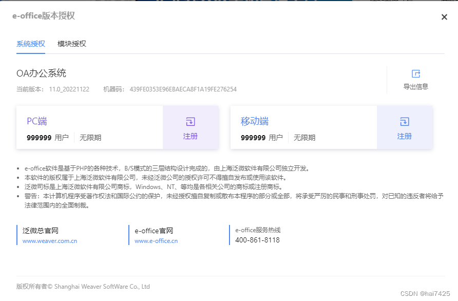Switch to the 系统授权 tab
The image size is (458, 301).
(30, 44)
